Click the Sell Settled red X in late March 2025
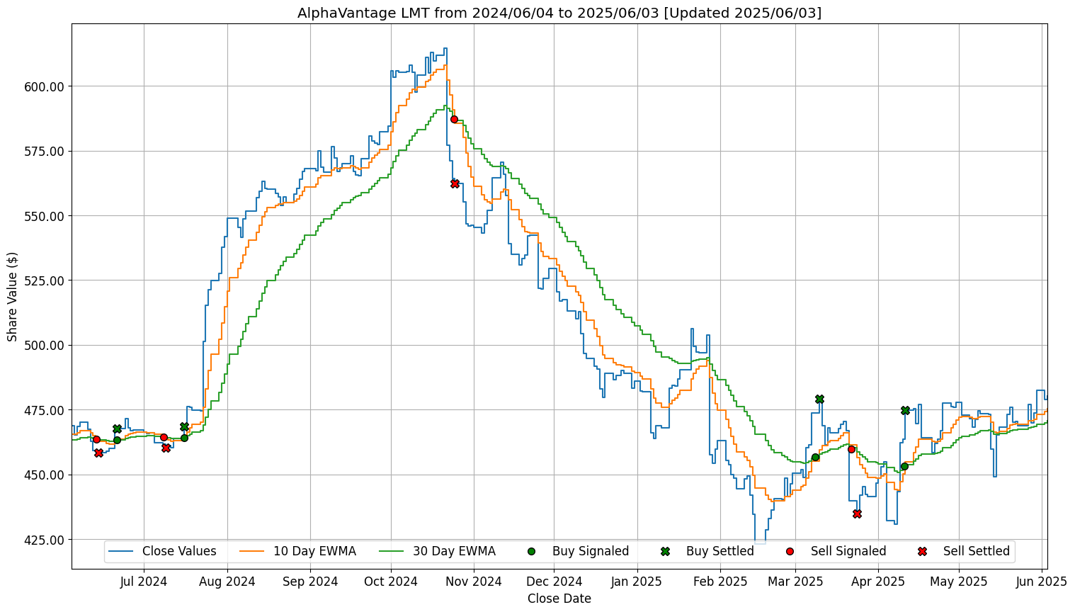Image resolution: width=1075 pixels, height=612 pixels. pyautogui.click(x=857, y=514)
